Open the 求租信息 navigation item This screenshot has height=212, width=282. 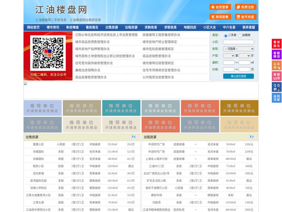coord(170,27)
